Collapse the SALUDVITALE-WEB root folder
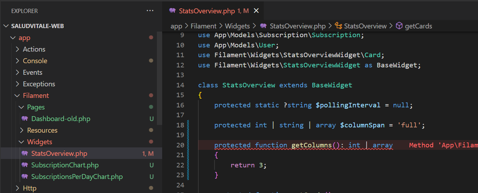 [6, 26]
